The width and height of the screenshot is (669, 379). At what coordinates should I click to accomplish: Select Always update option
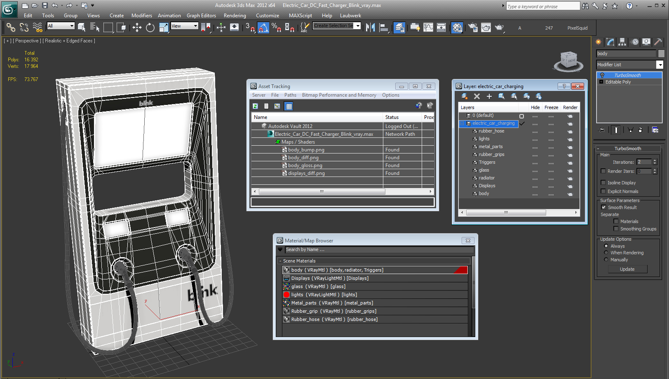tap(606, 246)
